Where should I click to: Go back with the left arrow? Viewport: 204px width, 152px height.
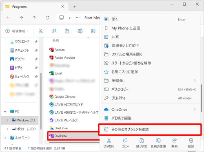pos(8,18)
